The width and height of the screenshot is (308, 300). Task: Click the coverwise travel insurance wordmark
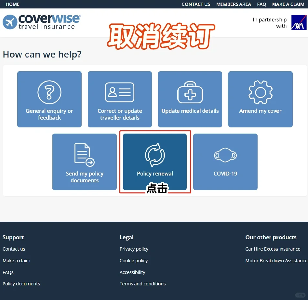click(49, 22)
